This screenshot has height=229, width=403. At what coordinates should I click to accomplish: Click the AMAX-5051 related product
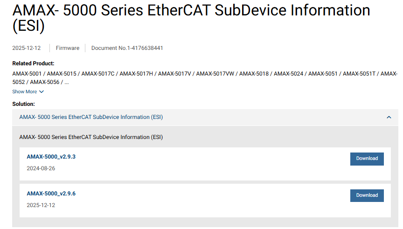click(323, 74)
